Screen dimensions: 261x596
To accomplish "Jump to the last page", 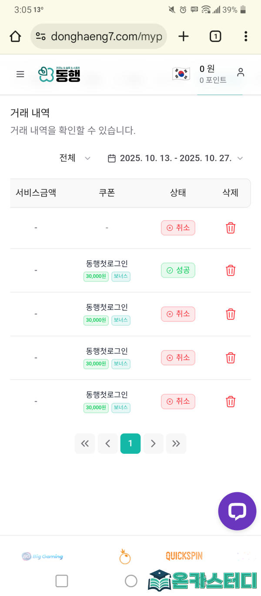I will tap(176, 444).
